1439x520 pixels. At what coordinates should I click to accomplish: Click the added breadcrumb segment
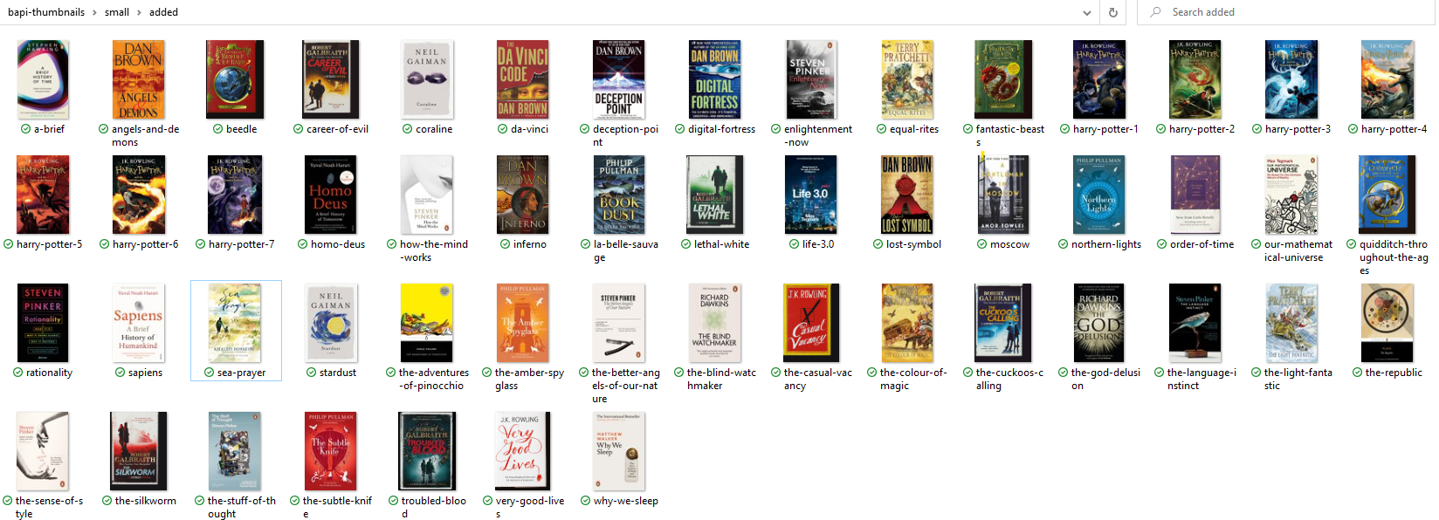click(163, 12)
